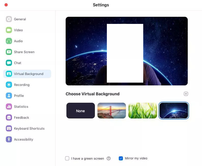The width and height of the screenshot is (202, 166).
Task: Open the Chat bubble icon
Action: click(x=9, y=63)
